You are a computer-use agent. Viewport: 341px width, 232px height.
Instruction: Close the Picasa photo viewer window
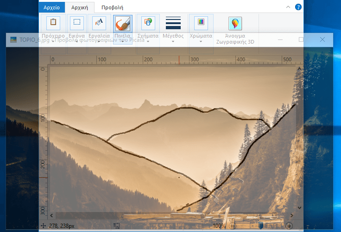point(322,39)
